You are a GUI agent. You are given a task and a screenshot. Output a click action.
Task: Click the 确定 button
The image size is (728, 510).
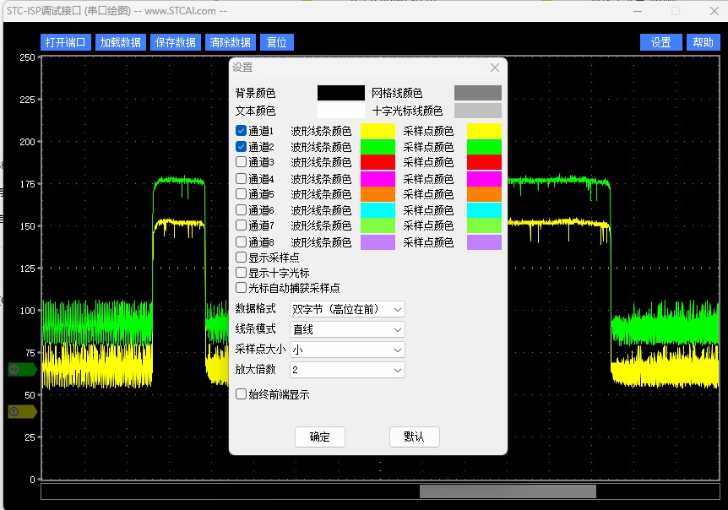tap(320, 437)
